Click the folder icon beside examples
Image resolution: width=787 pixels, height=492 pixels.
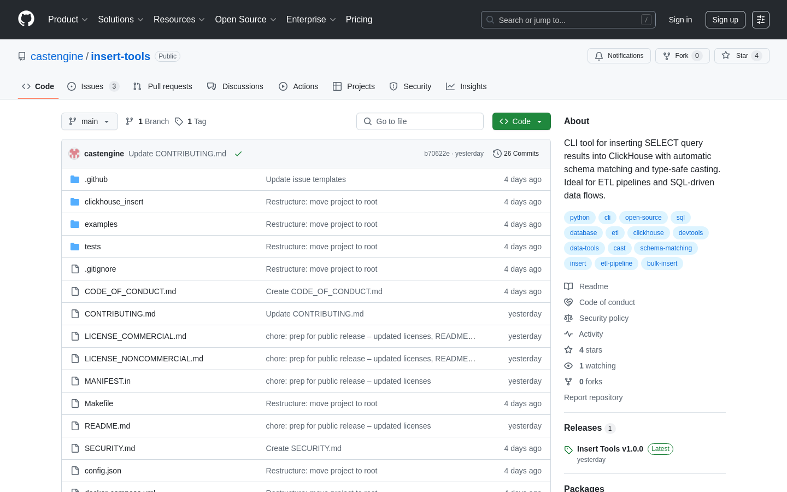point(75,224)
